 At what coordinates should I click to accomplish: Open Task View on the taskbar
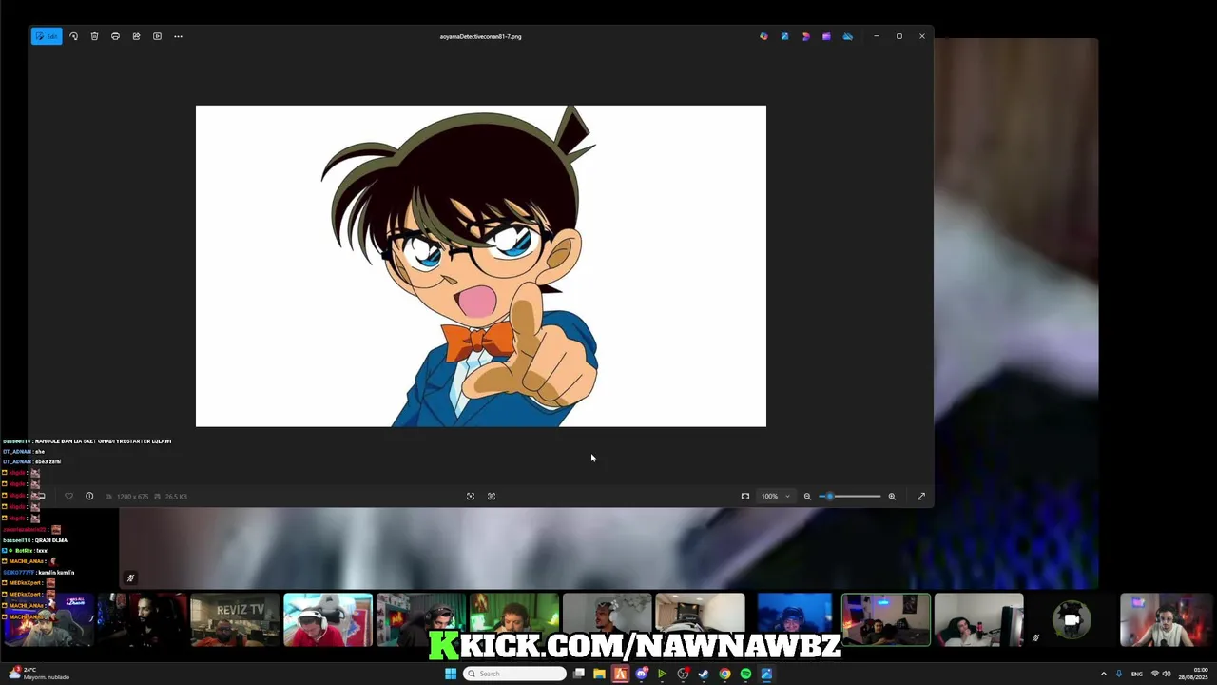[x=578, y=674]
